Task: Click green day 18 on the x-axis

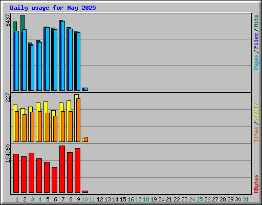Action: click(x=146, y=199)
